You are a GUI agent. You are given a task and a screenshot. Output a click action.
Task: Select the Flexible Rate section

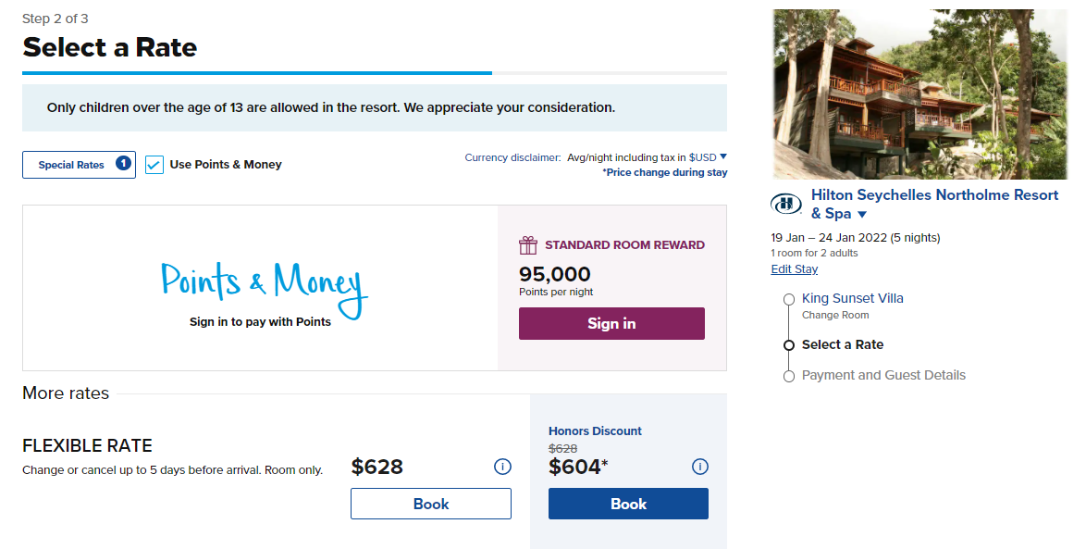[87, 445]
